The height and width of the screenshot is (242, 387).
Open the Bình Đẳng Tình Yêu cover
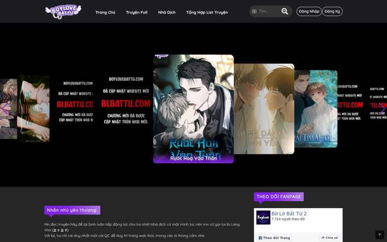(264, 109)
